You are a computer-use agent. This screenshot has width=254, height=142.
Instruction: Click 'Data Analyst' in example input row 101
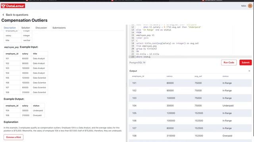click(39, 59)
